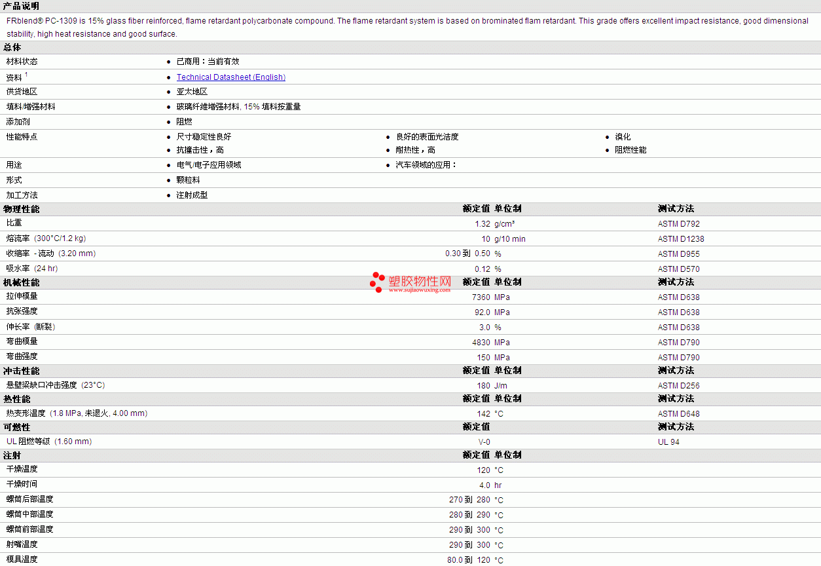
Task: Click the "添加剂" row label
Action: pyautogui.click(x=18, y=122)
